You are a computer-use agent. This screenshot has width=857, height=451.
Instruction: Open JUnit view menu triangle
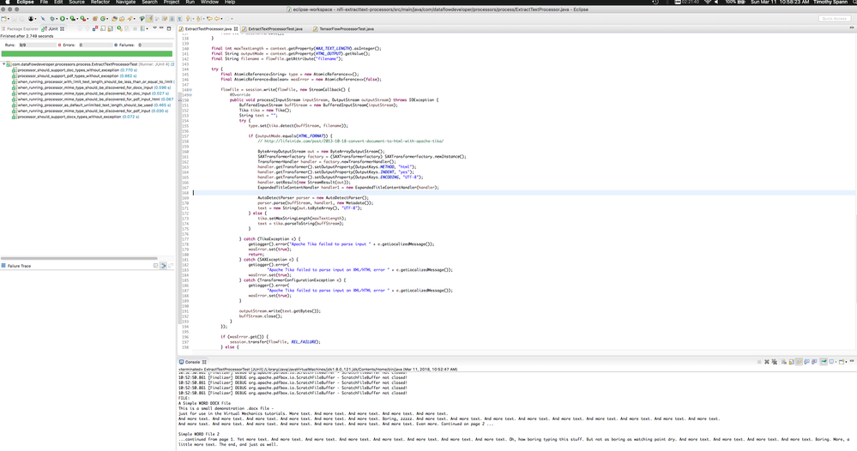coord(154,27)
